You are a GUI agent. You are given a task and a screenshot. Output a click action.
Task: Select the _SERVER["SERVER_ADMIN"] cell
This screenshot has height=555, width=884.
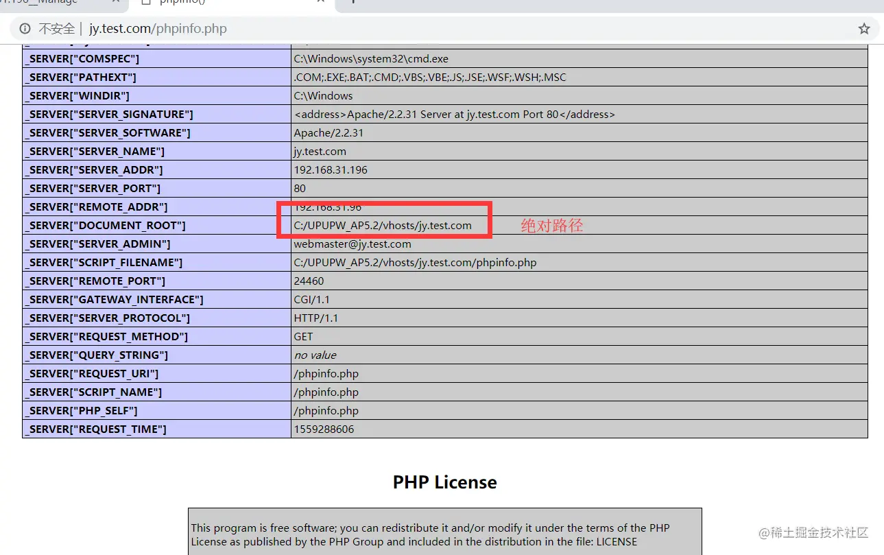[x=157, y=244]
